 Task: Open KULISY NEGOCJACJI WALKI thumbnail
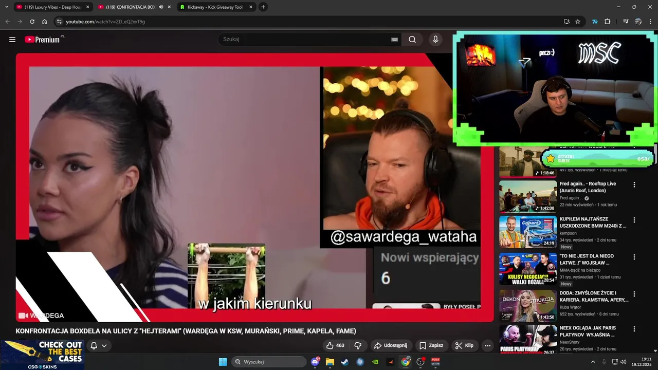tap(528, 268)
